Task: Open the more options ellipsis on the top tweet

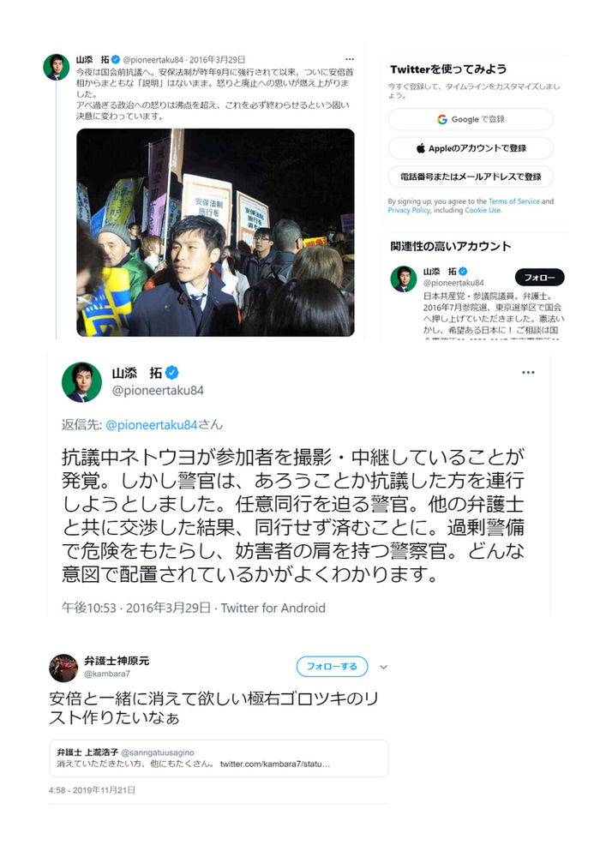Action: [x=350, y=59]
